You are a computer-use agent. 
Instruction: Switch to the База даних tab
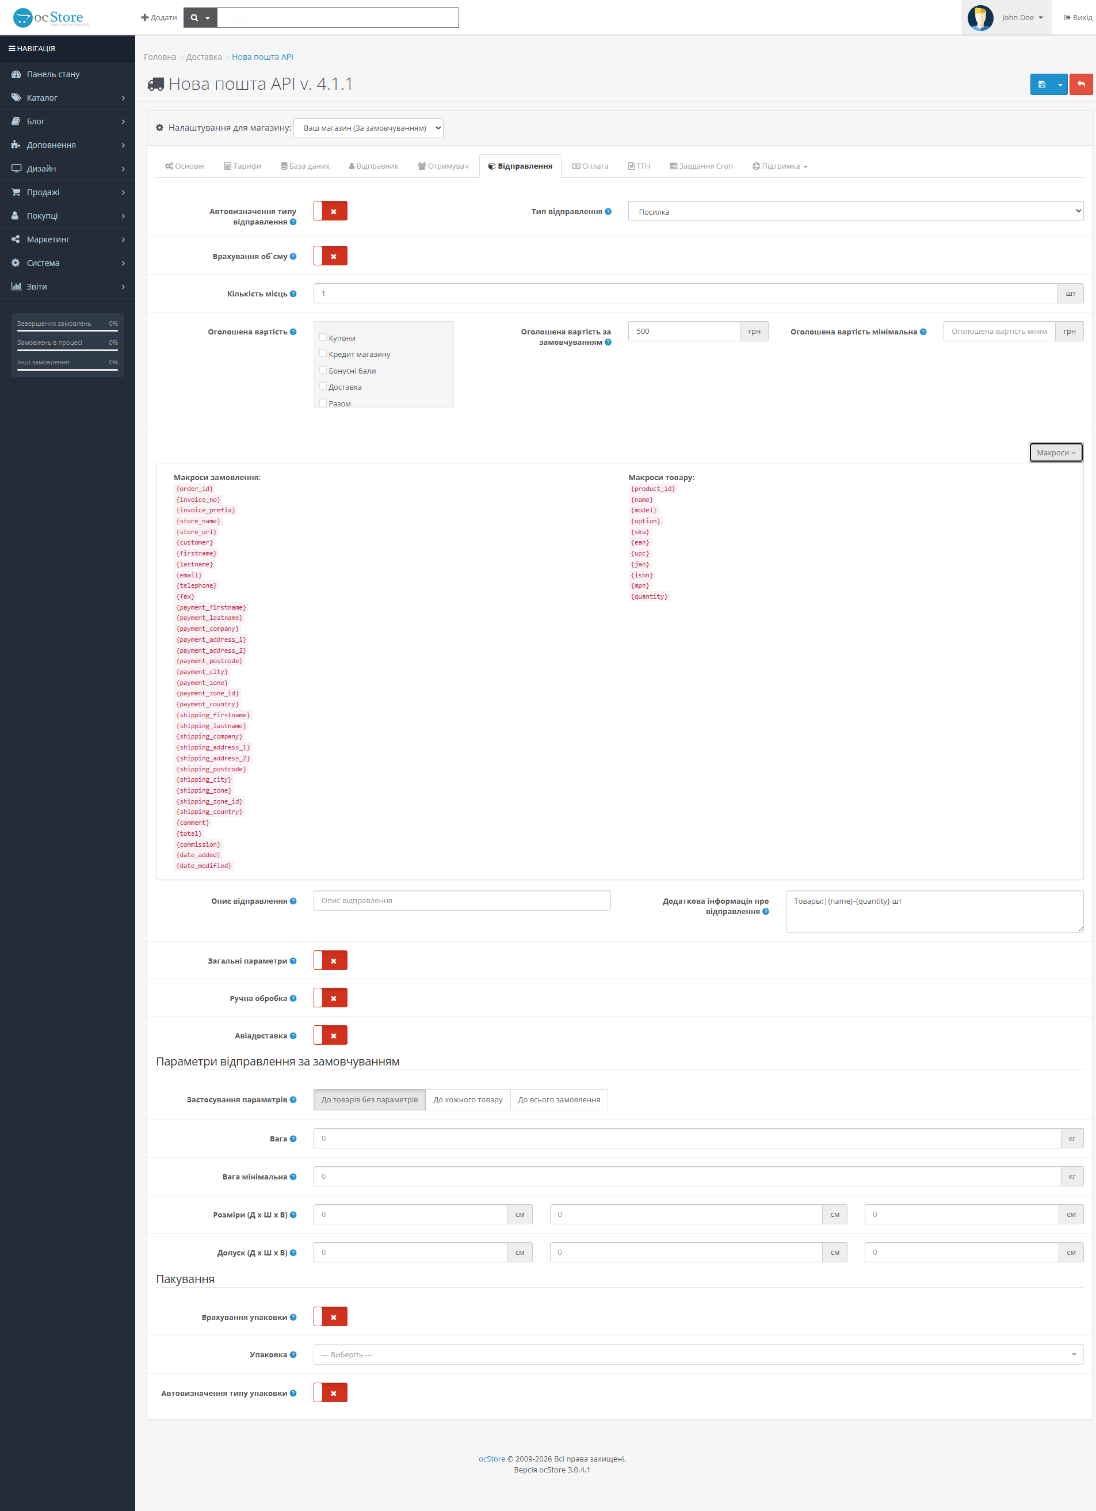(x=305, y=166)
